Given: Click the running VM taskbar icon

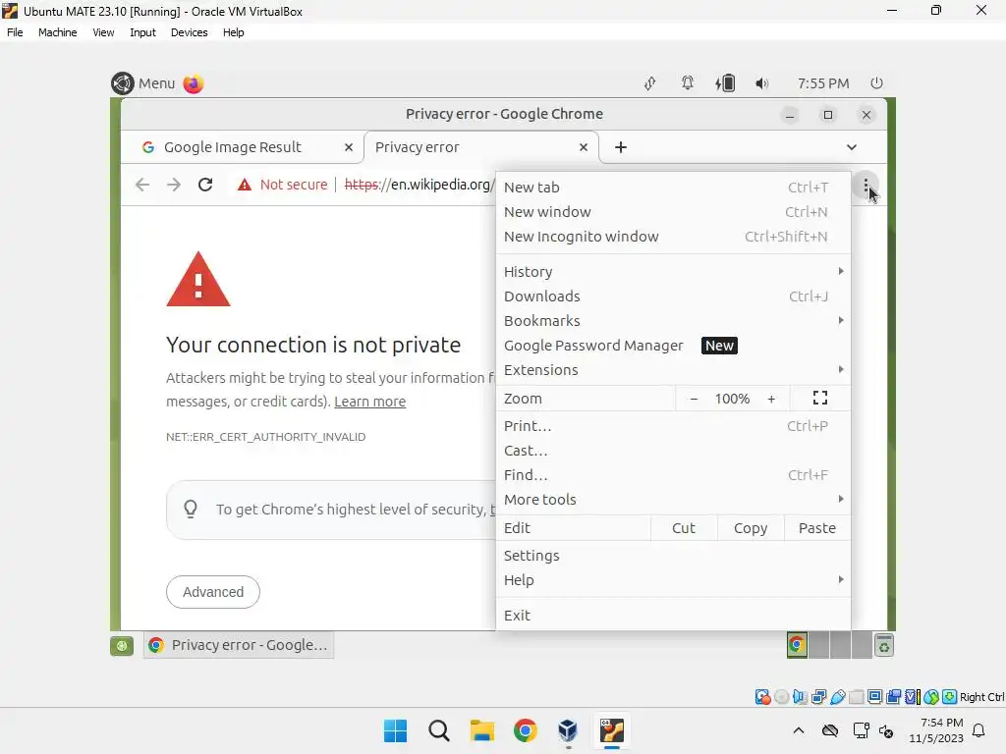Looking at the screenshot, I should 611,730.
